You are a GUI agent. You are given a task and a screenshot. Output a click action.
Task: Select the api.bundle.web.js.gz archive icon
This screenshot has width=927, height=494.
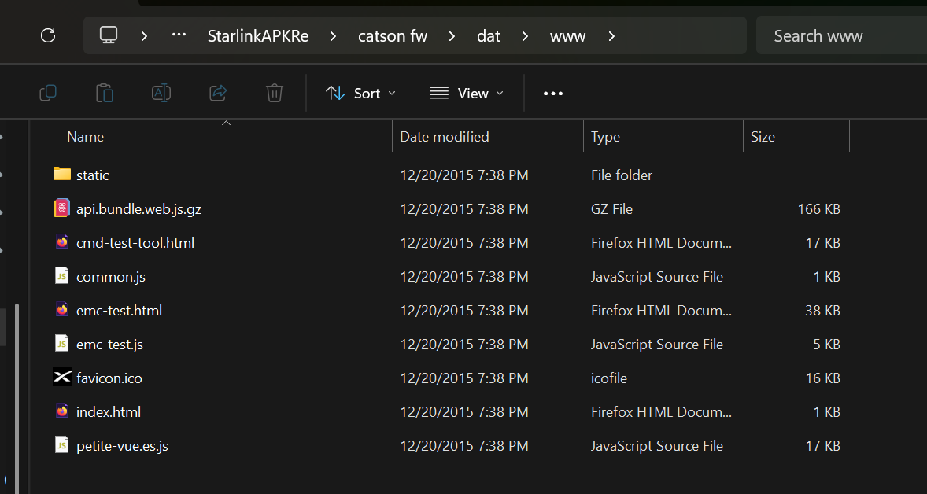(62, 208)
